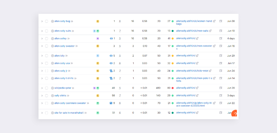Screen dimensions: 277x133
Task: Expand the site for sale in marathahalli row
Action: click(42, 113)
